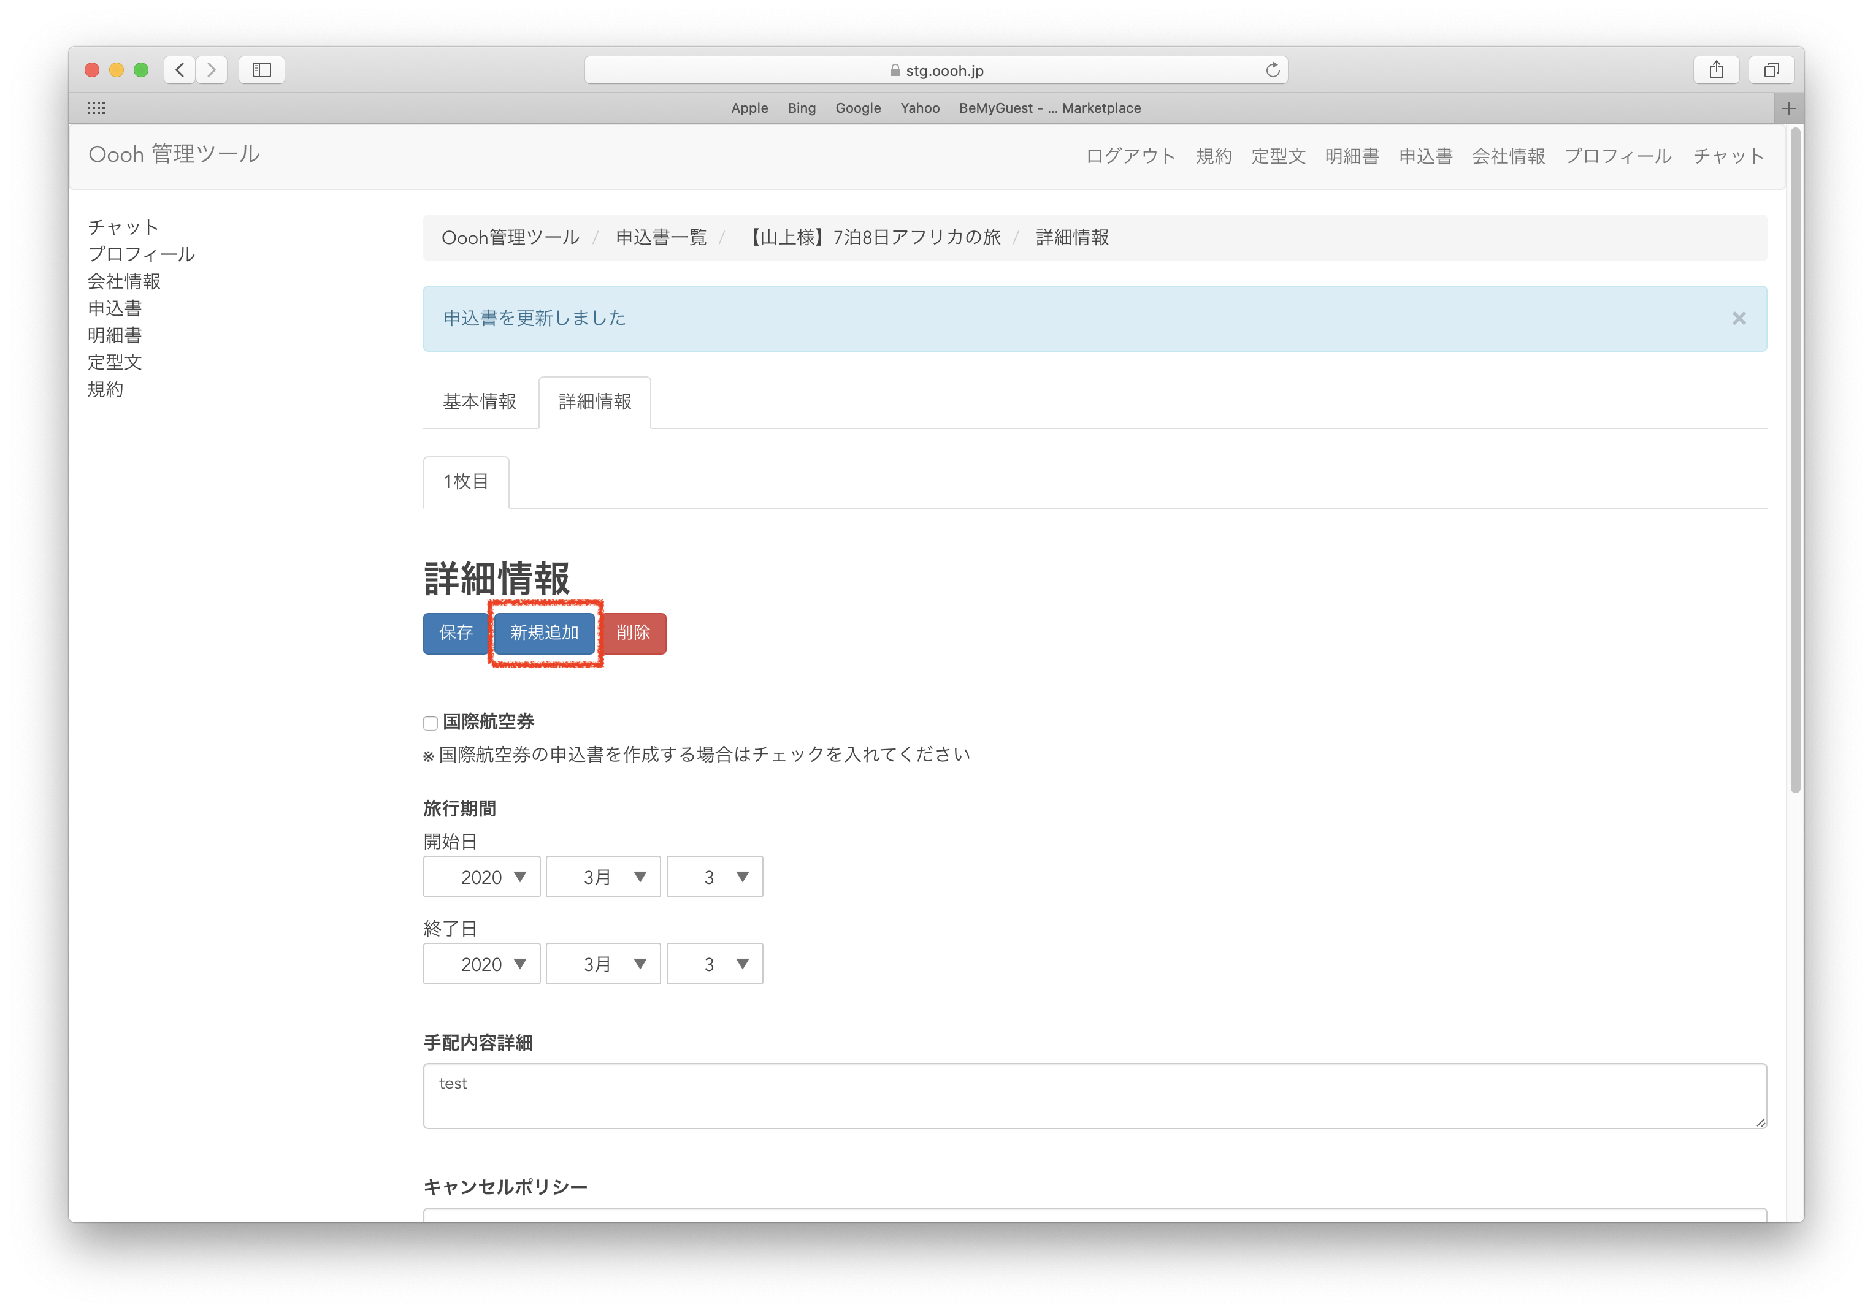Click Oooh管理ツール breadcrumb link
The image size is (1873, 1313).
(510, 237)
